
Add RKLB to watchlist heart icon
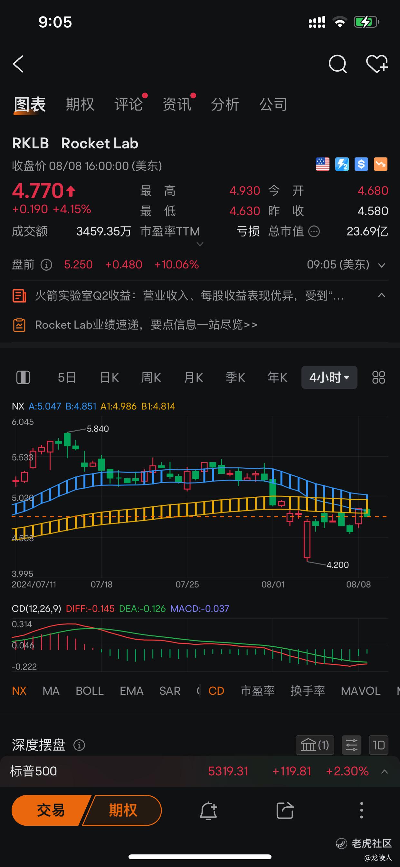pyautogui.click(x=377, y=64)
